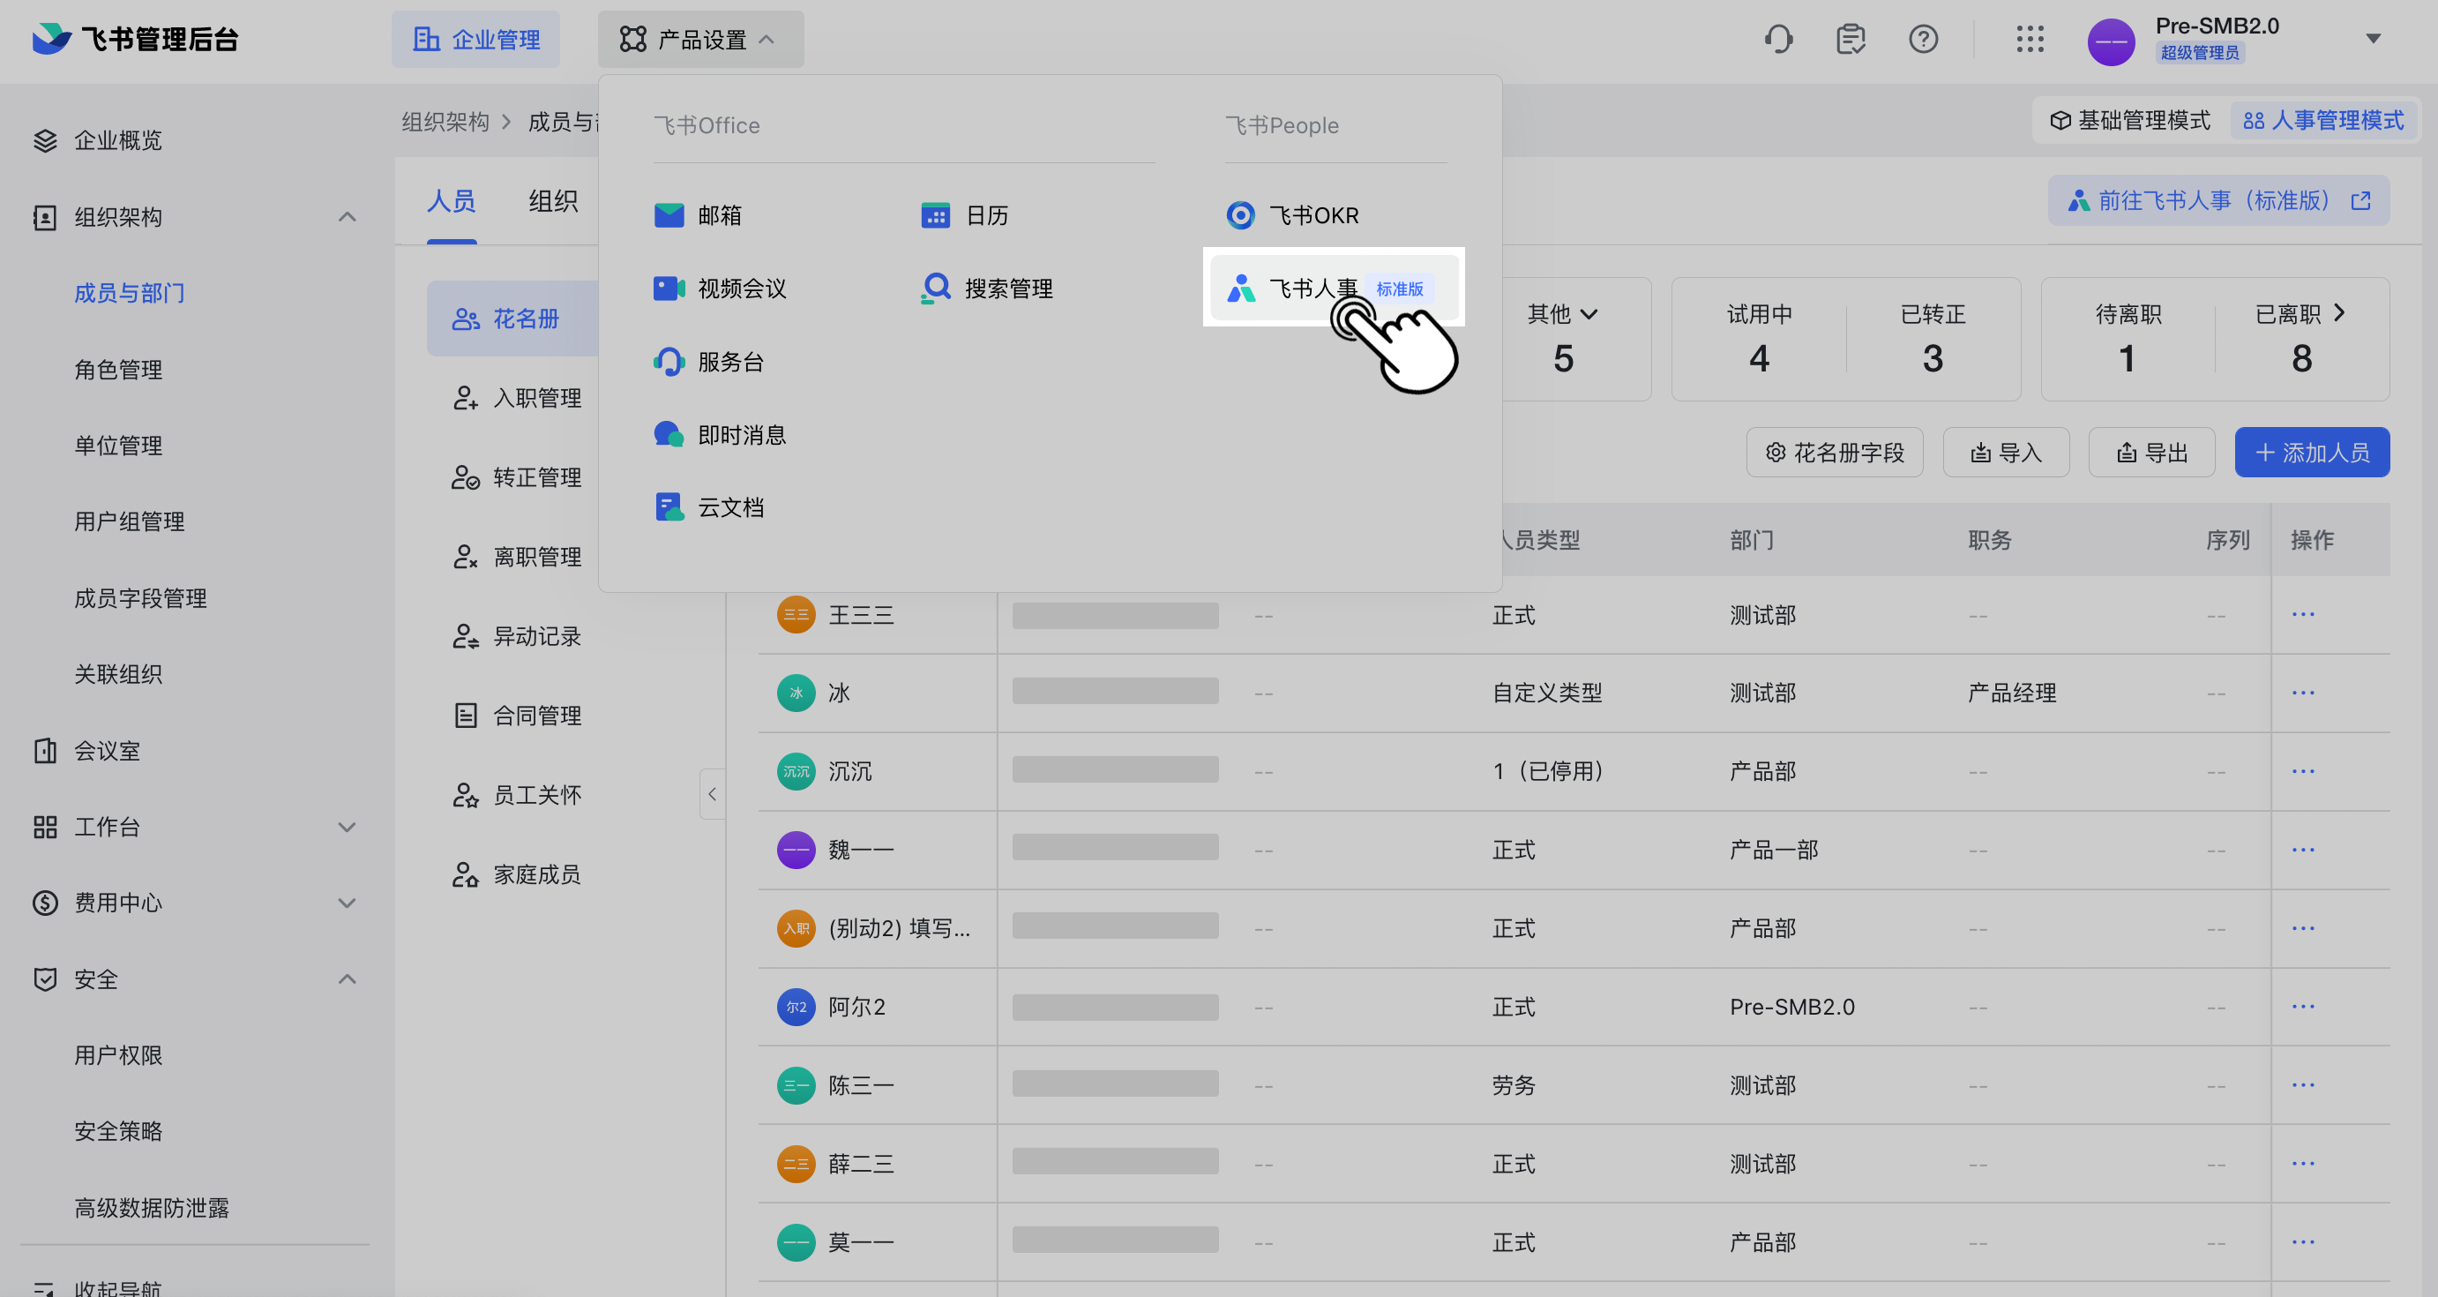2438x1297 pixels.
Task: Click 试用中 count card
Action: tap(1760, 339)
